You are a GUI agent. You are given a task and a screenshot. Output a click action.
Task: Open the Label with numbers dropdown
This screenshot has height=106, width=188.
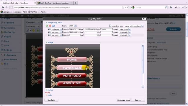click(x=142, y=26)
